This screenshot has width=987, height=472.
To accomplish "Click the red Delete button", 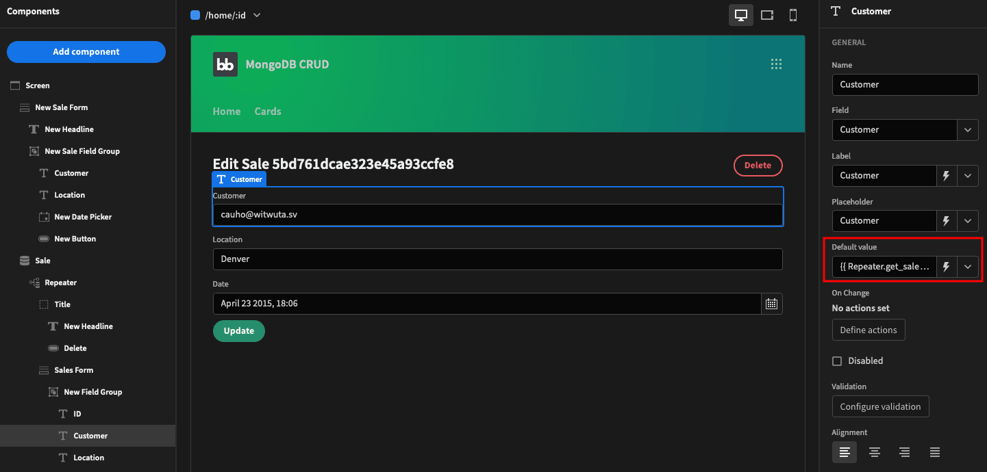I will (758, 166).
